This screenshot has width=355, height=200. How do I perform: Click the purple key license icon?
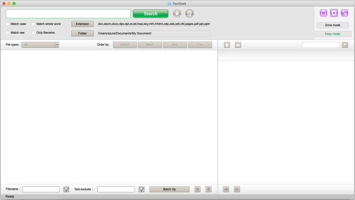[344, 13]
